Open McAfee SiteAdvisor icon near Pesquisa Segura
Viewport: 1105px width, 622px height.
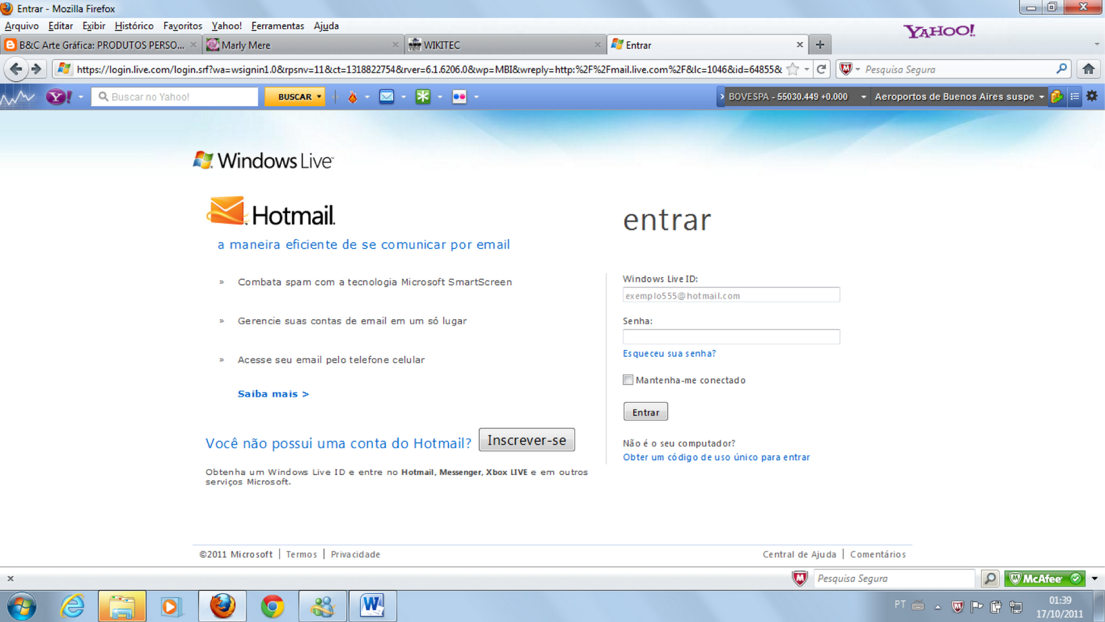(x=799, y=578)
